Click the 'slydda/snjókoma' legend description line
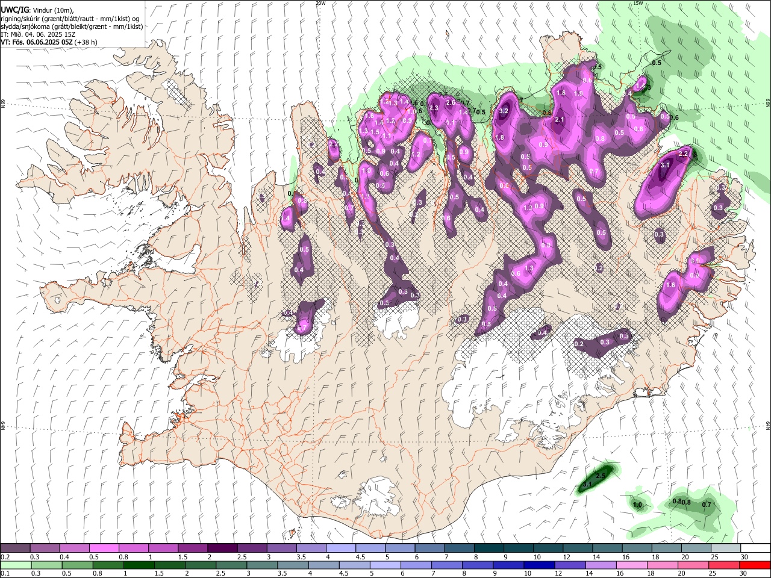The width and height of the screenshot is (771, 578). [72, 26]
